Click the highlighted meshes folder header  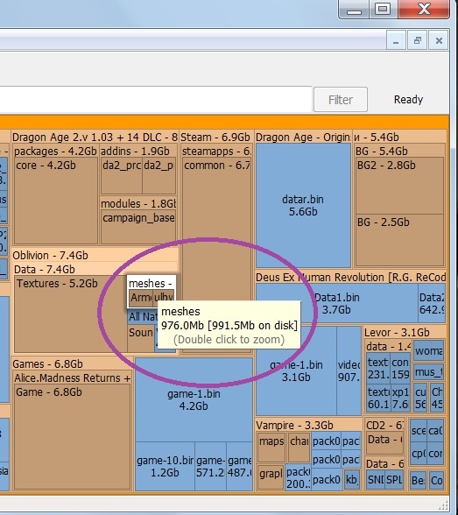[151, 283]
